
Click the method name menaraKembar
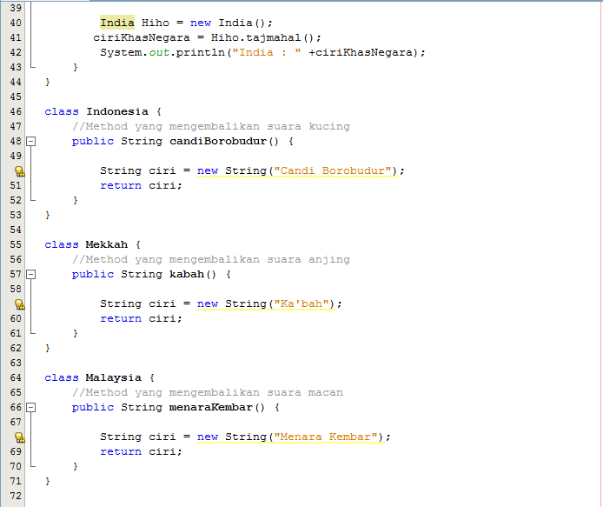[x=211, y=407]
